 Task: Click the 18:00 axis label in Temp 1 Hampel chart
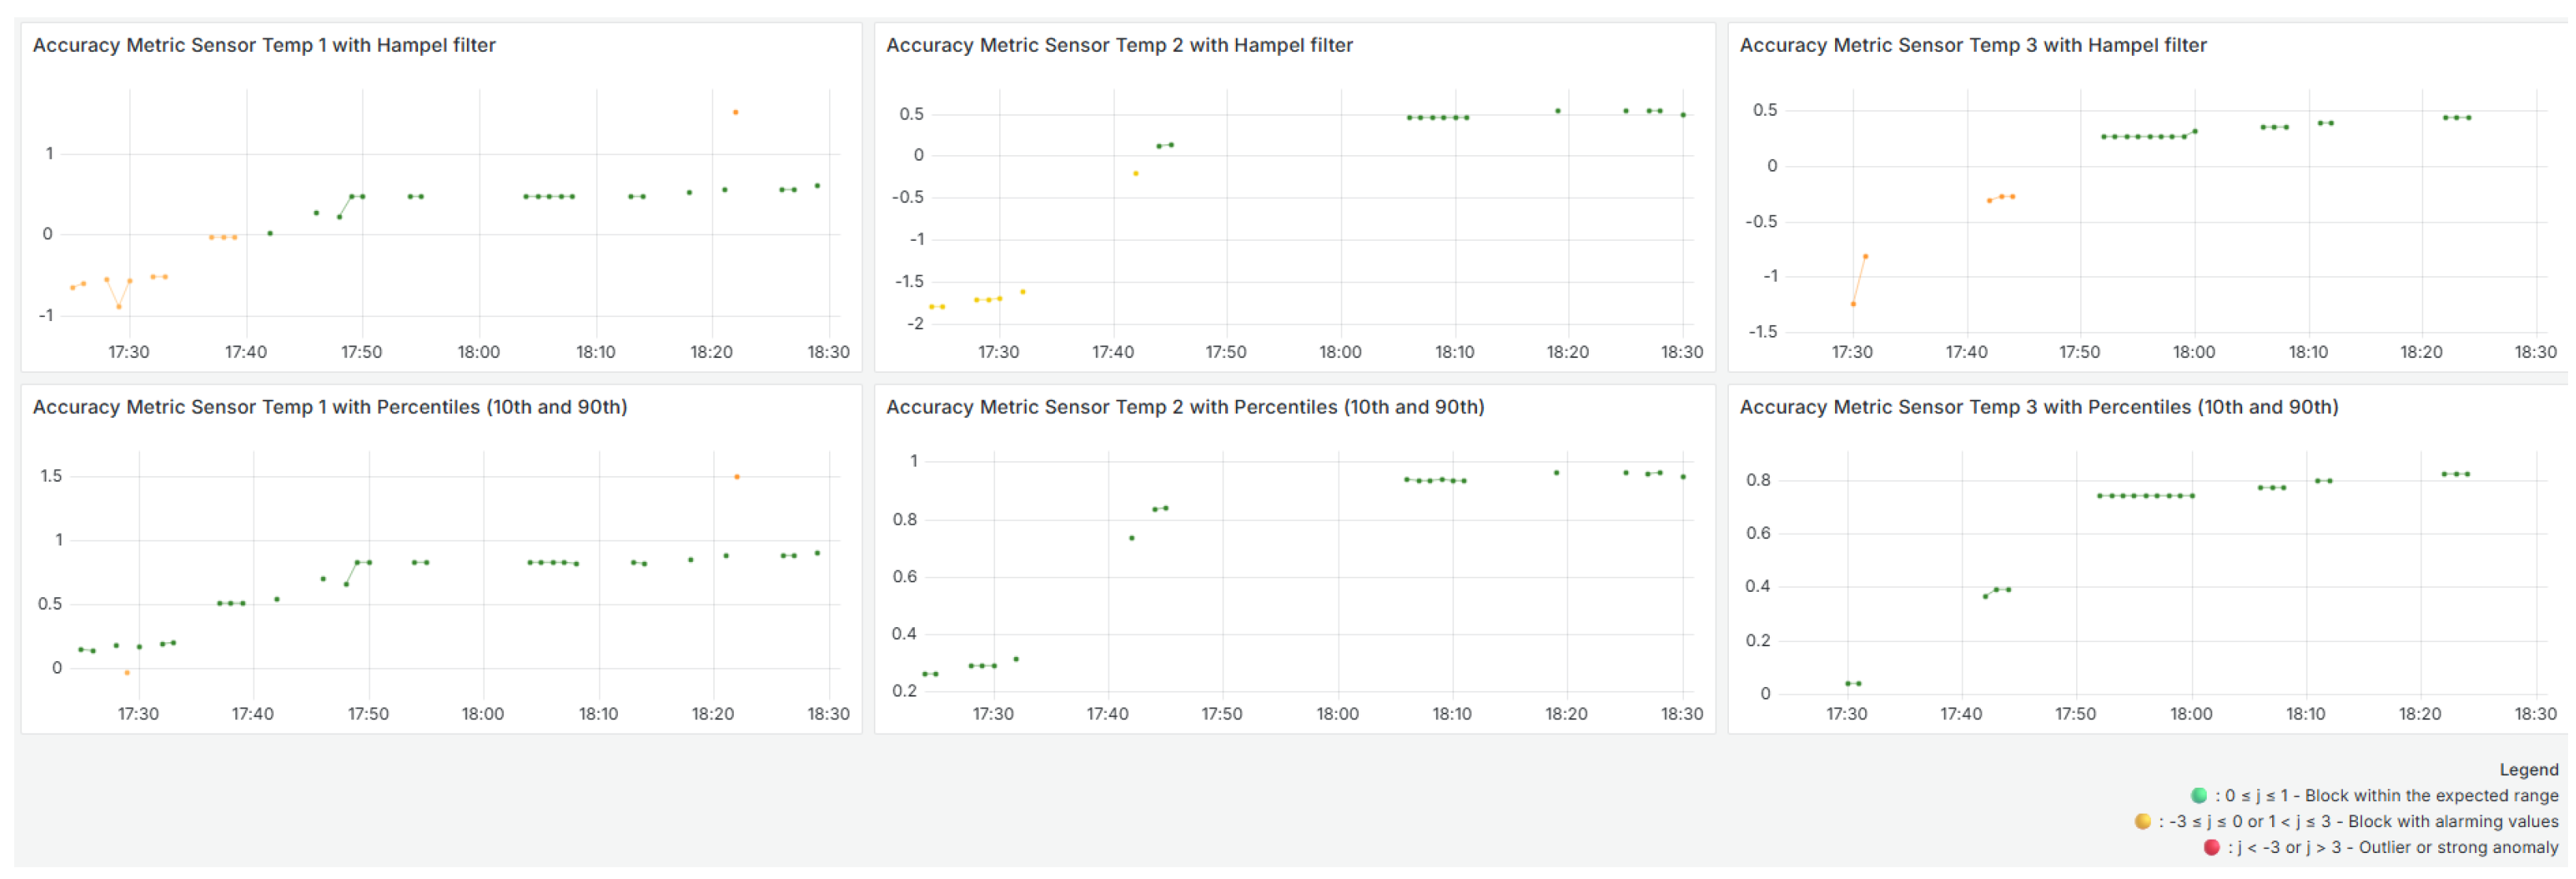click(x=478, y=352)
